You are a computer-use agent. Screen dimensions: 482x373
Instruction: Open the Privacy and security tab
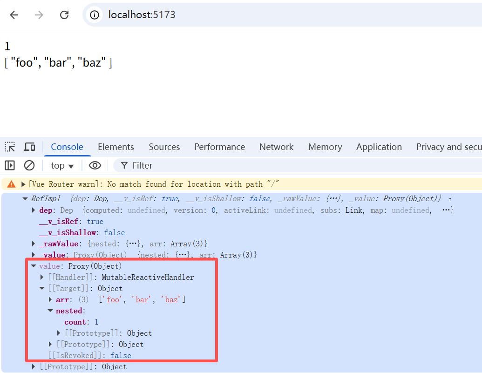click(x=449, y=147)
